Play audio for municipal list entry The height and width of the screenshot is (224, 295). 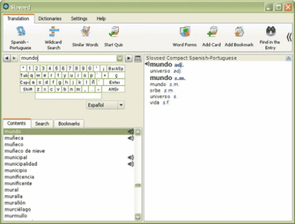pos(131,158)
